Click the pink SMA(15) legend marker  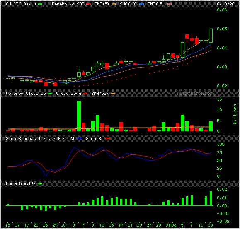[169, 4]
